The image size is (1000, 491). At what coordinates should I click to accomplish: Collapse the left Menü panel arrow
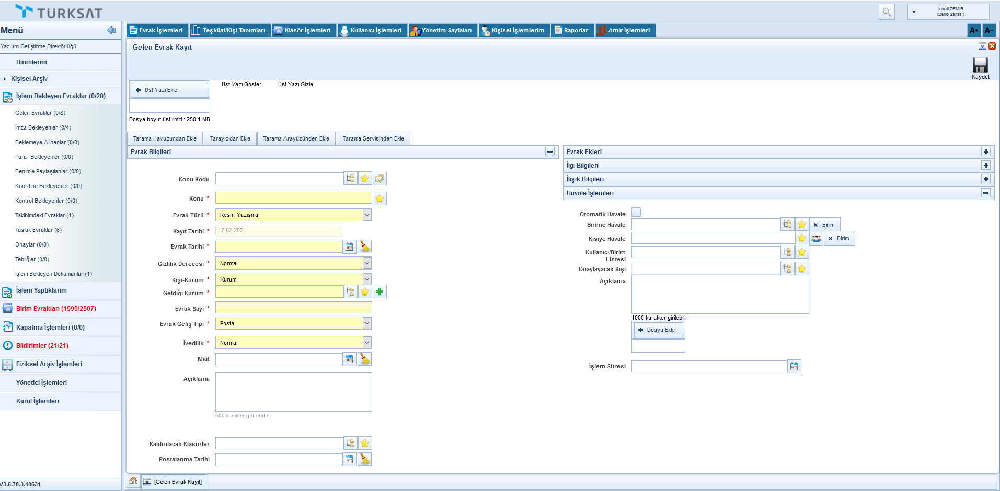click(111, 30)
